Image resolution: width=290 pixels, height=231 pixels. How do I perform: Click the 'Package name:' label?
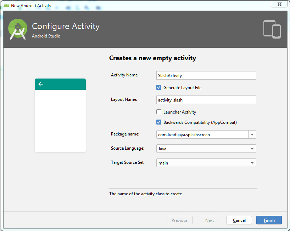point(125,134)
